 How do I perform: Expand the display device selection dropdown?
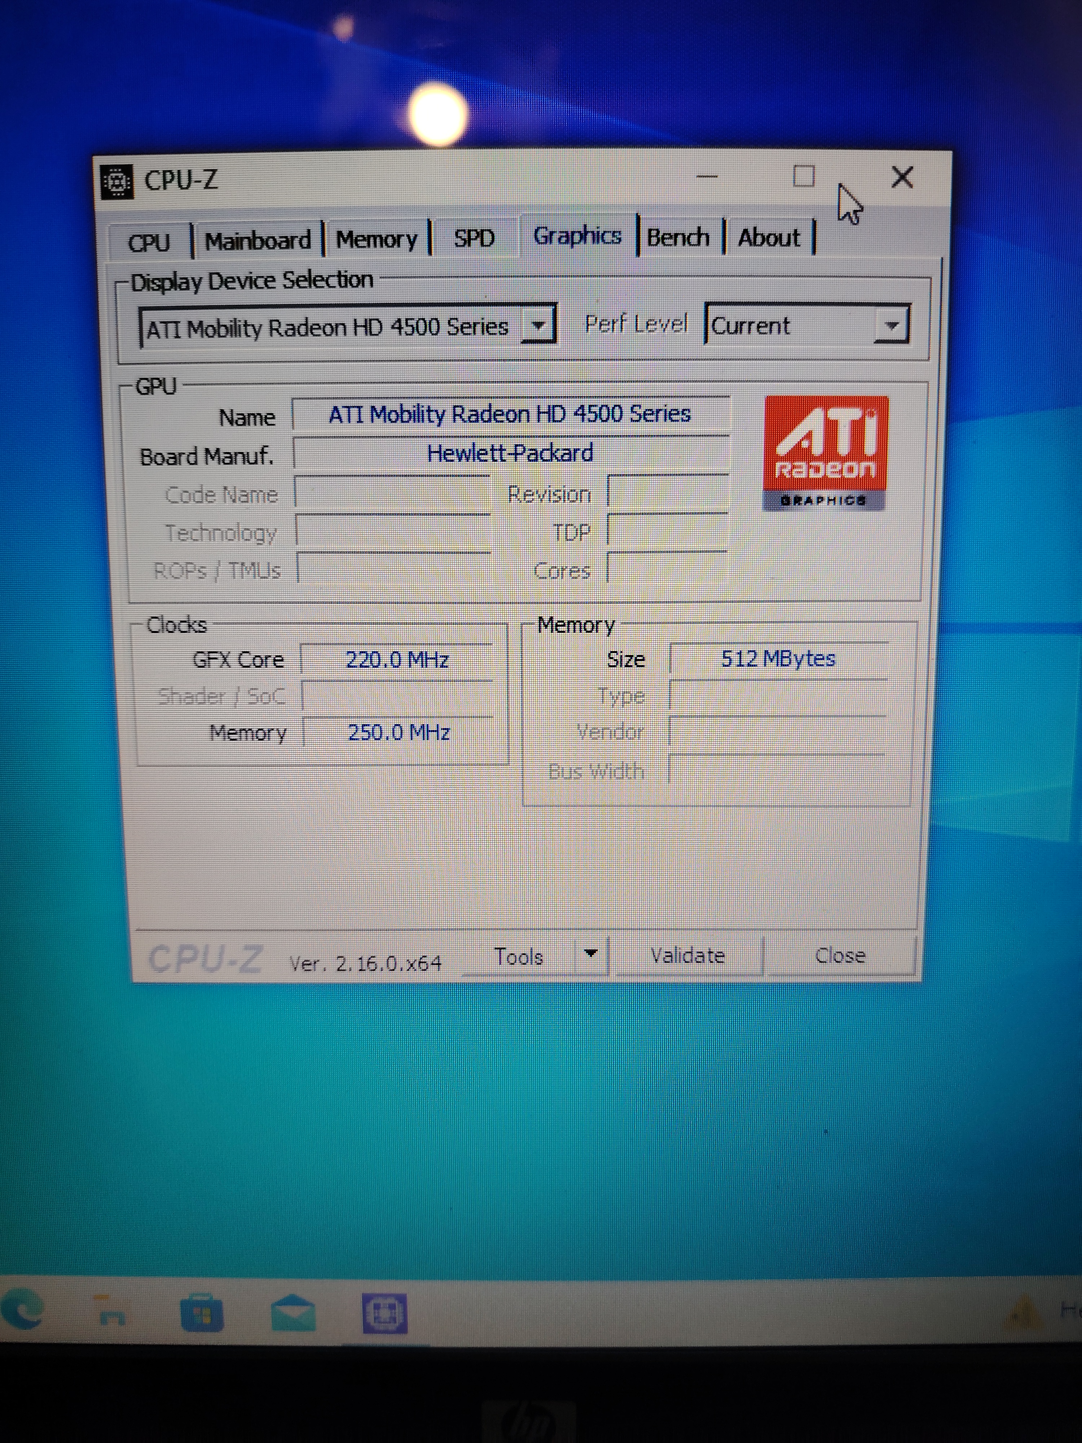click(539, 325)
